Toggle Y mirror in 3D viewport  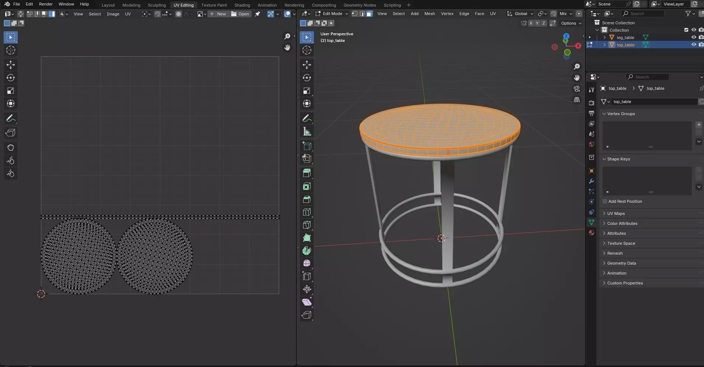537,23
